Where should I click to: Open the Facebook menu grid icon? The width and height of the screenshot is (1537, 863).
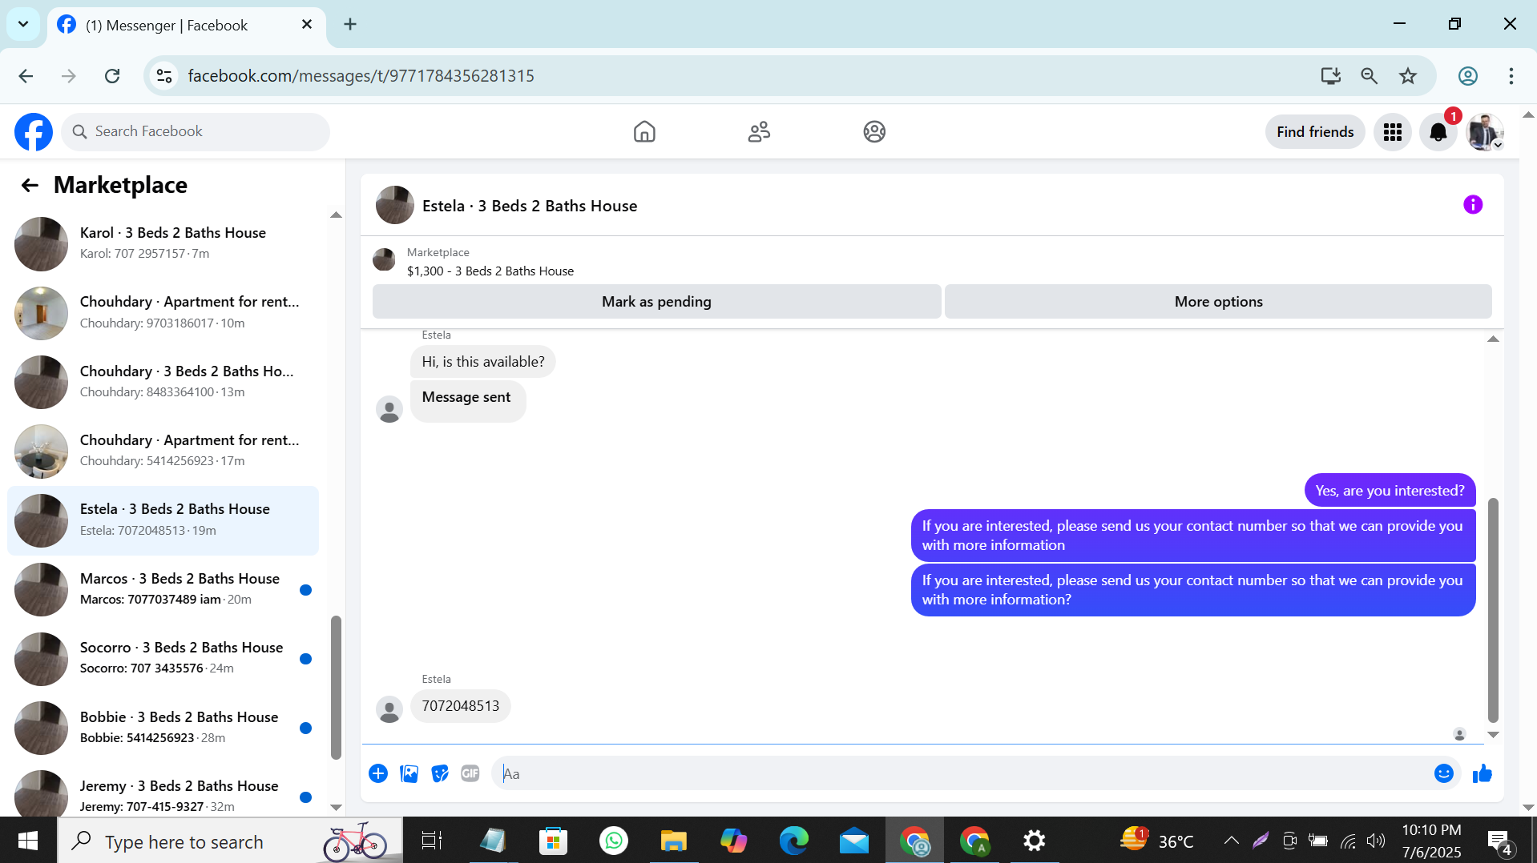coord(1393,132)
